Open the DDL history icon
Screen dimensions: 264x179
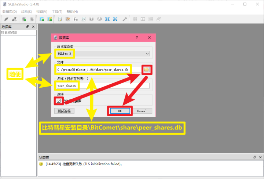pyautogui.click(x=68, y=19)
